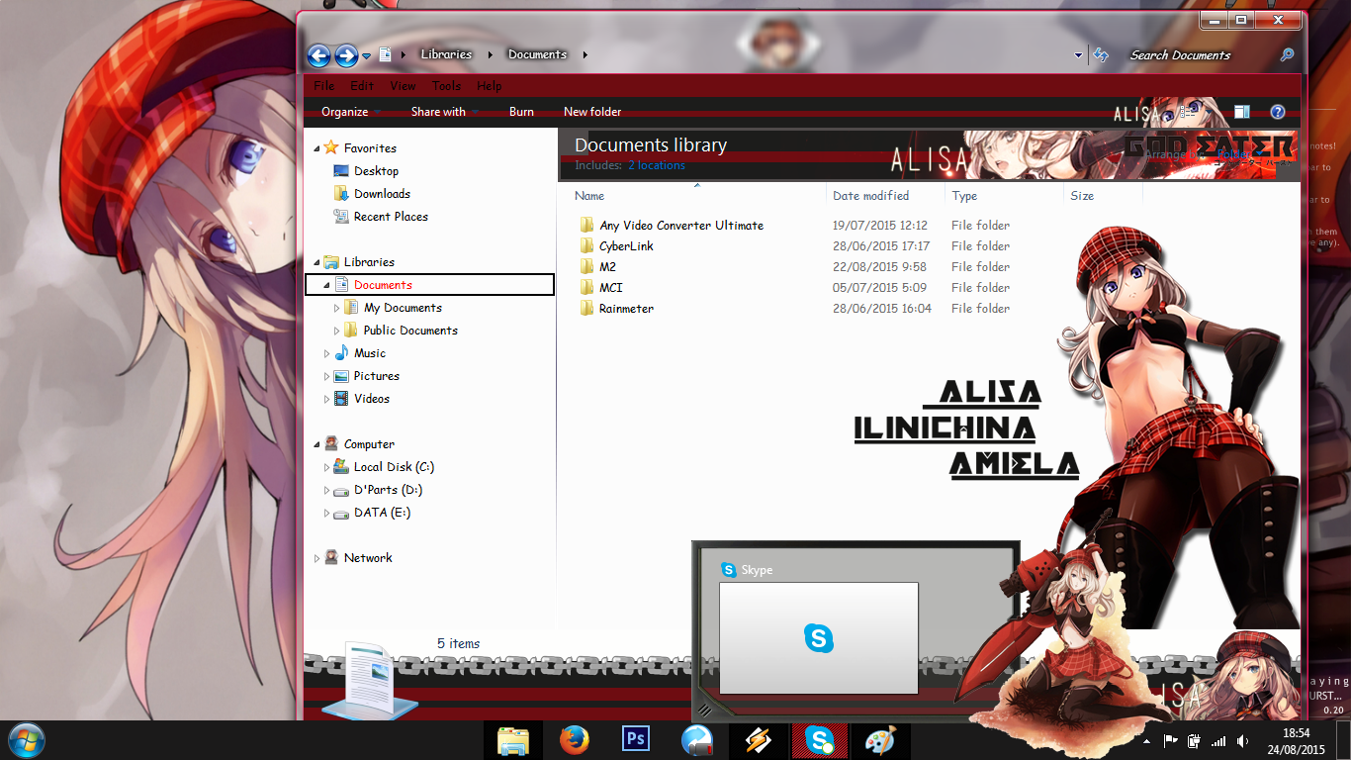Screen dimensions: 1351x760
Task: Collapse the Computer section
Action: click(x=317, y=444)
